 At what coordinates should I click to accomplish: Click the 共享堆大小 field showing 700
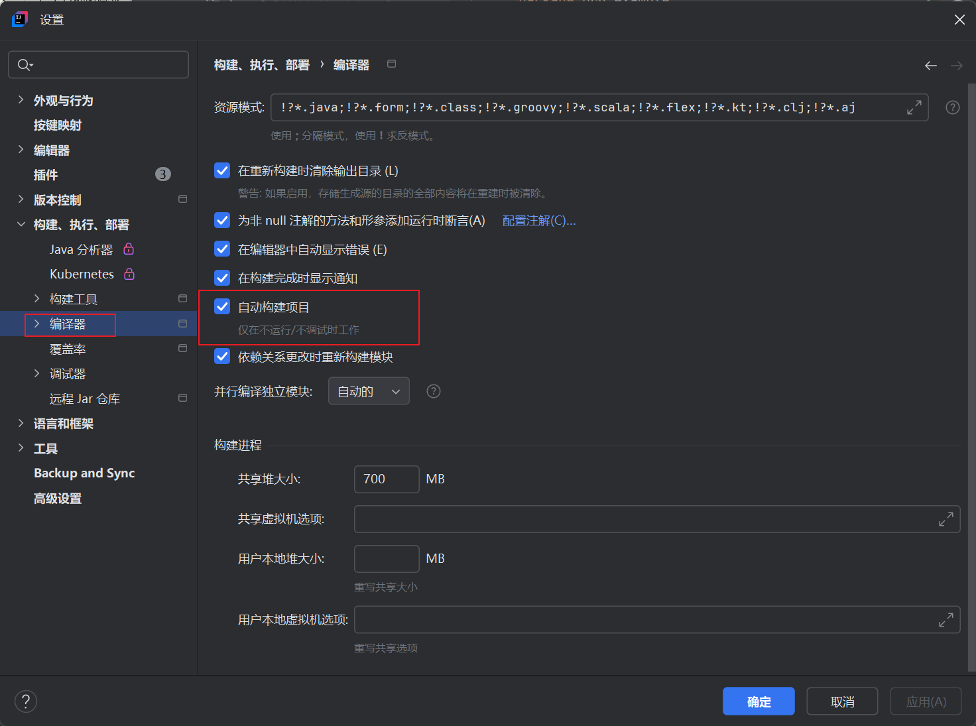tap(387, 479)
